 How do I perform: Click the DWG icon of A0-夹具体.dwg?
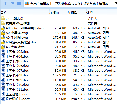pyautogui.click(x=3, y=33)
